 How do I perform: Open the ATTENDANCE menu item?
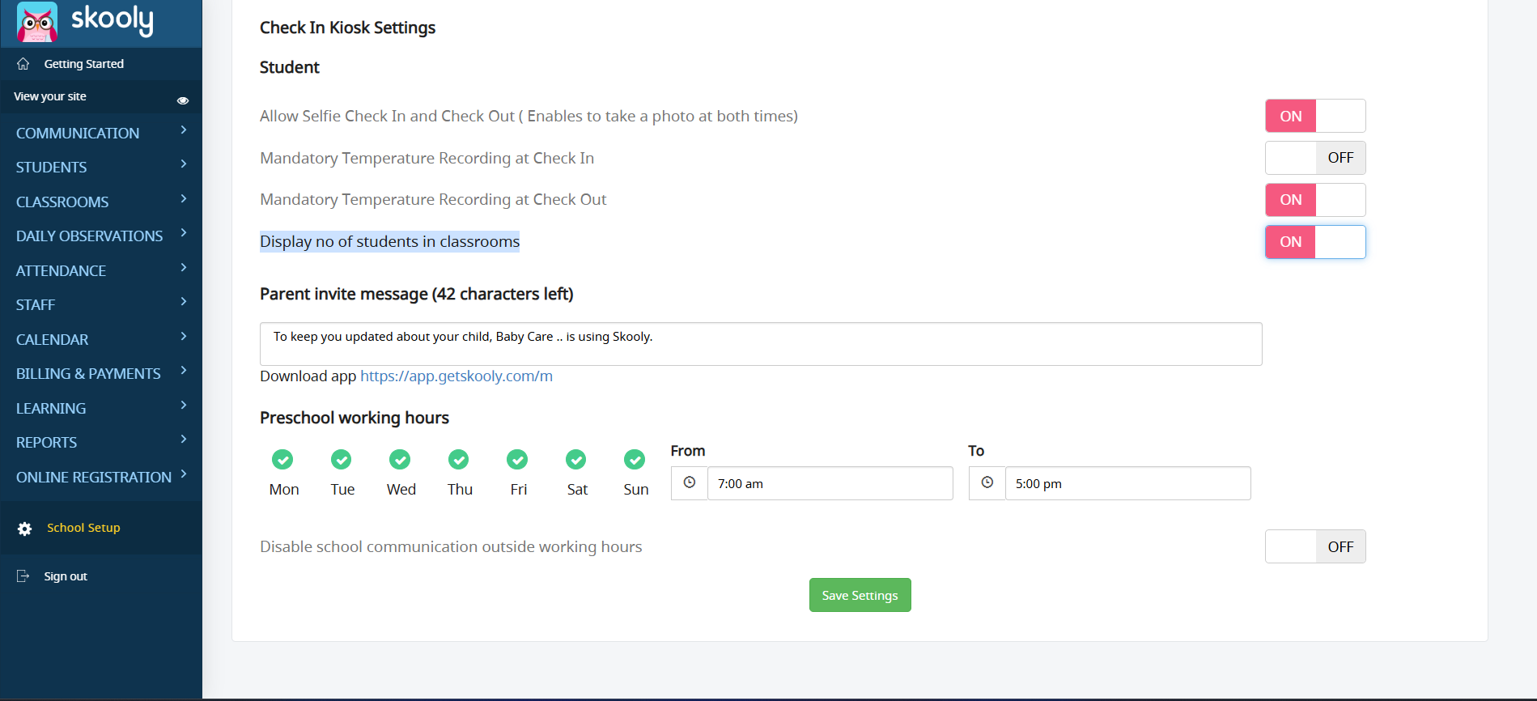[x=62, y=271]
